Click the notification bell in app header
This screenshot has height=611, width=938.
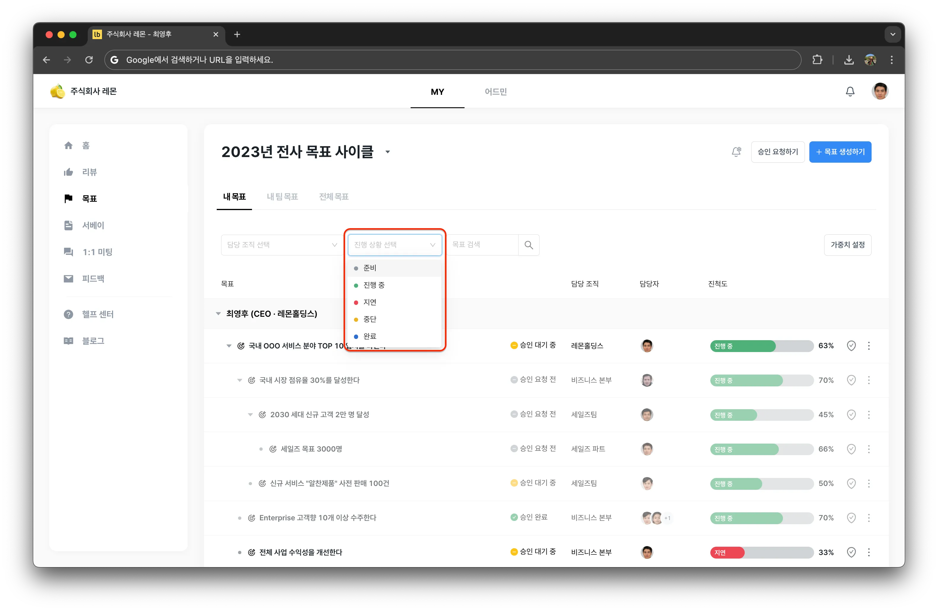coord(850,91)
